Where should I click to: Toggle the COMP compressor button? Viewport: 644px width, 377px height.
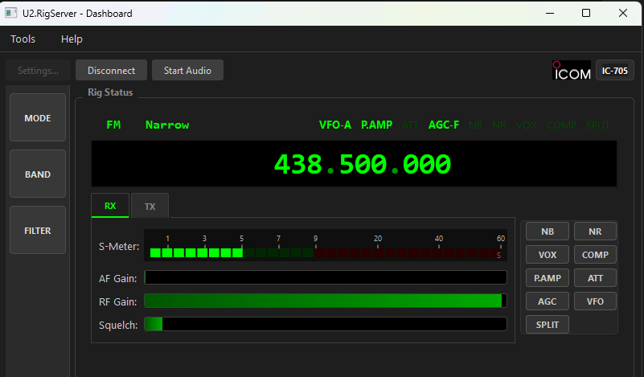[x=595, y=255]
